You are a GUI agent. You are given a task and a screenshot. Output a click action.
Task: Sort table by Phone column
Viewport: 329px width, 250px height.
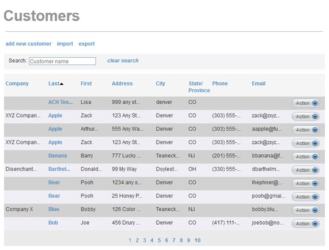point(220,84)
